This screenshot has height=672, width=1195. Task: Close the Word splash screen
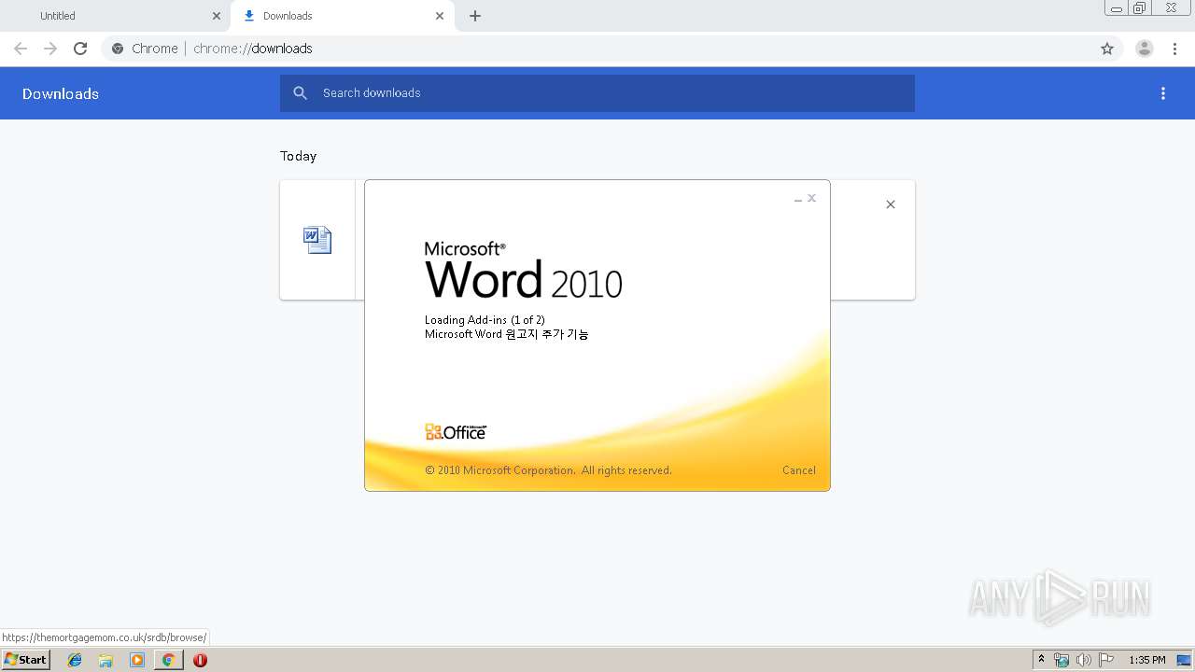click(812, 198)
